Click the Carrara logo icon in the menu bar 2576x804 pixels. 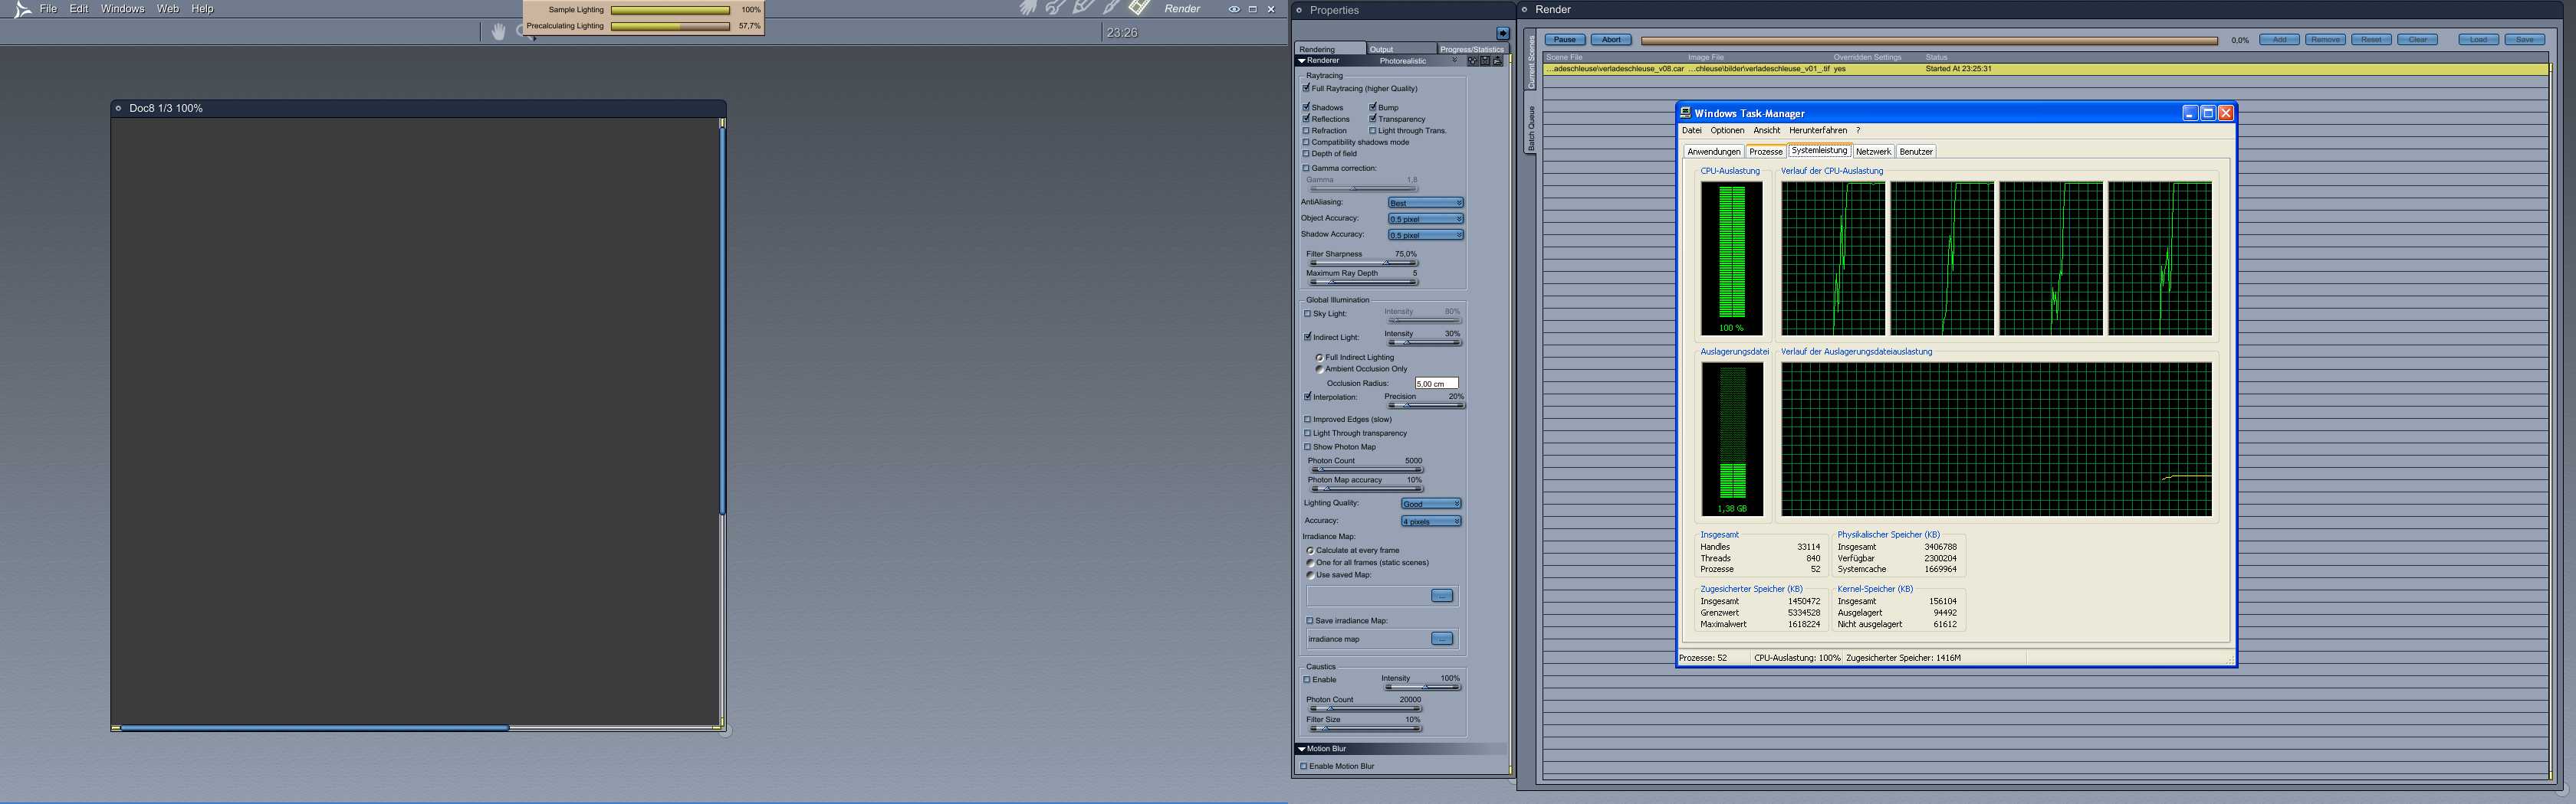point(22,9)
